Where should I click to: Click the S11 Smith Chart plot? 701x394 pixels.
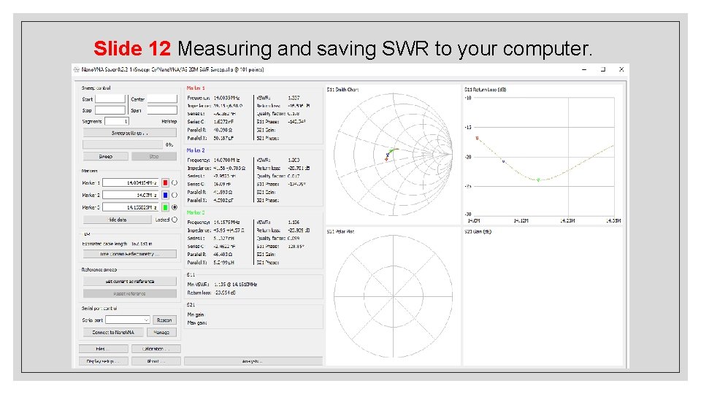(x=393, y=154)
